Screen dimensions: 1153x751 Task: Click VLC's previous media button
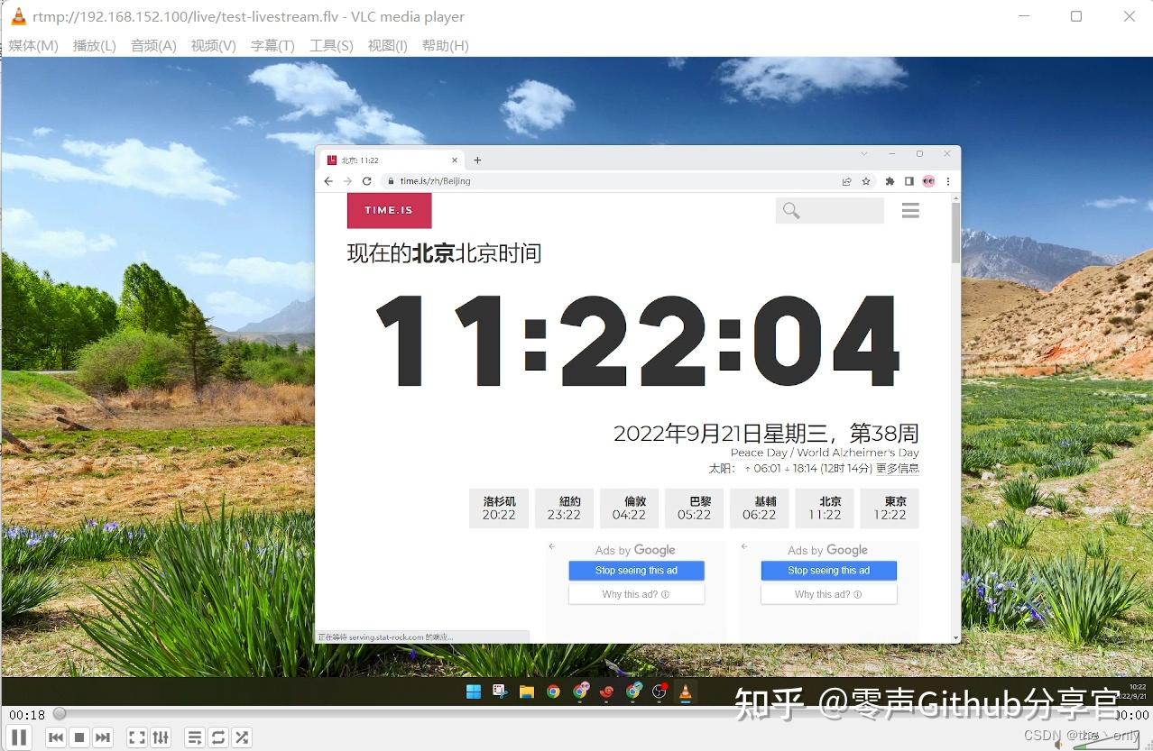pos(56,737)
